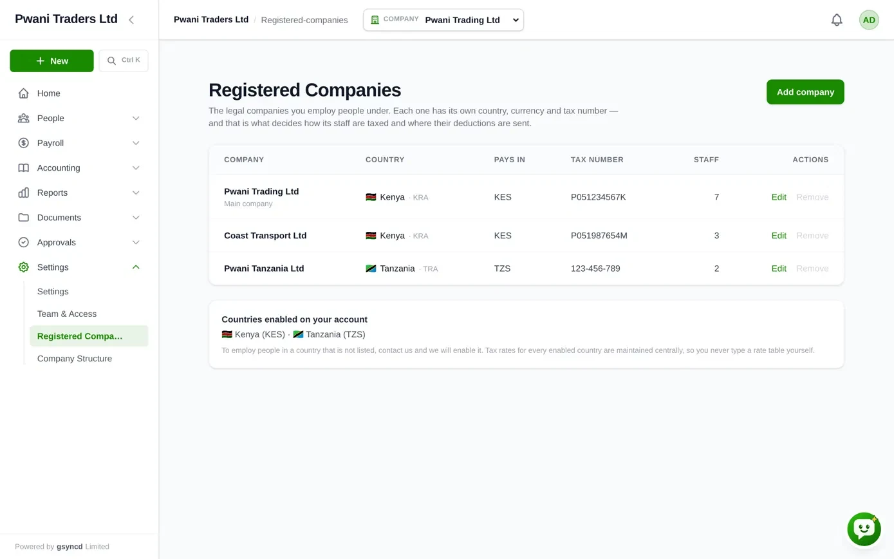Expand the People menu chevron
The image size is (894, 559).
136,118
